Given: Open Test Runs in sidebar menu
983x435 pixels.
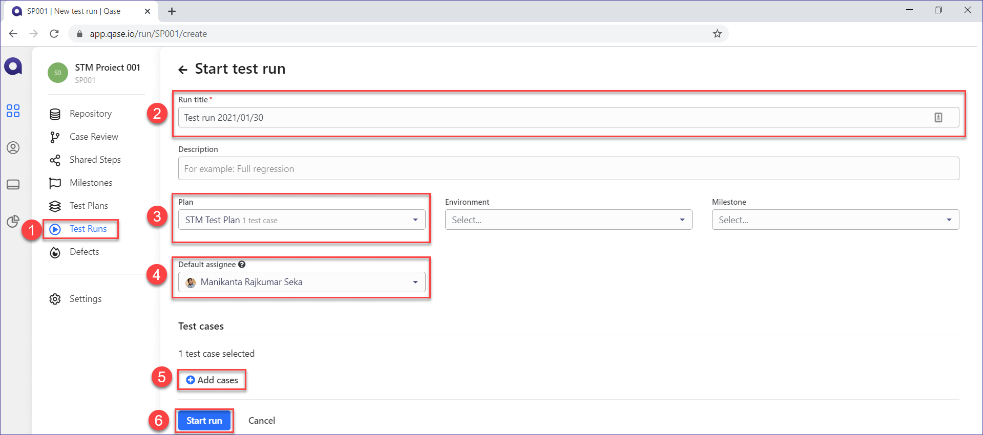Looking at the screenshot, I should click(88, 229).
